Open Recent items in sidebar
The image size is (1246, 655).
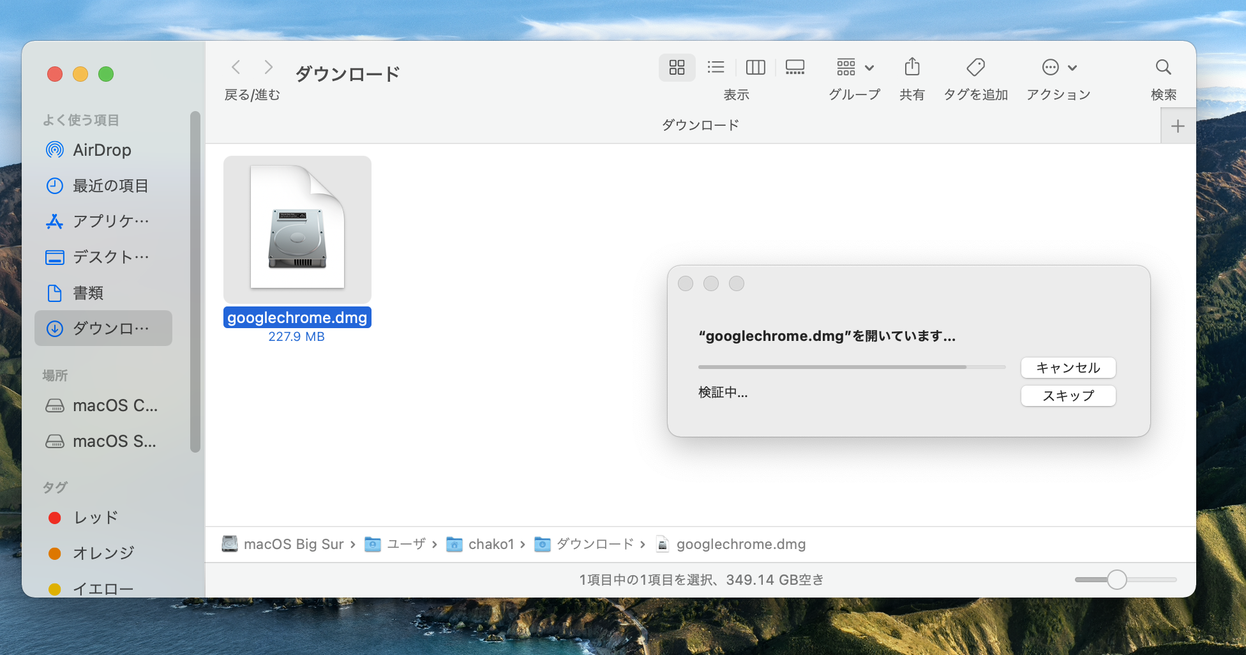[x=110, y=186]
